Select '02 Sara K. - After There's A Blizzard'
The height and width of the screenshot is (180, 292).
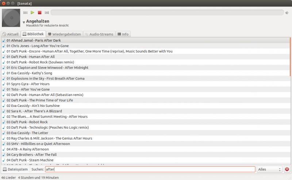tap(145, 111)
